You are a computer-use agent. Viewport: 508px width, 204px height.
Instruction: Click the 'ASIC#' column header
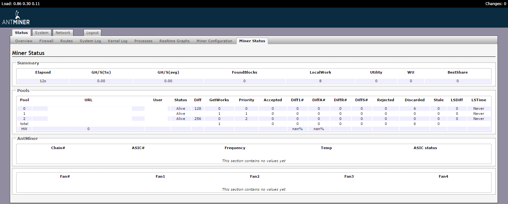pyautogui.click(x=138, y=148)
